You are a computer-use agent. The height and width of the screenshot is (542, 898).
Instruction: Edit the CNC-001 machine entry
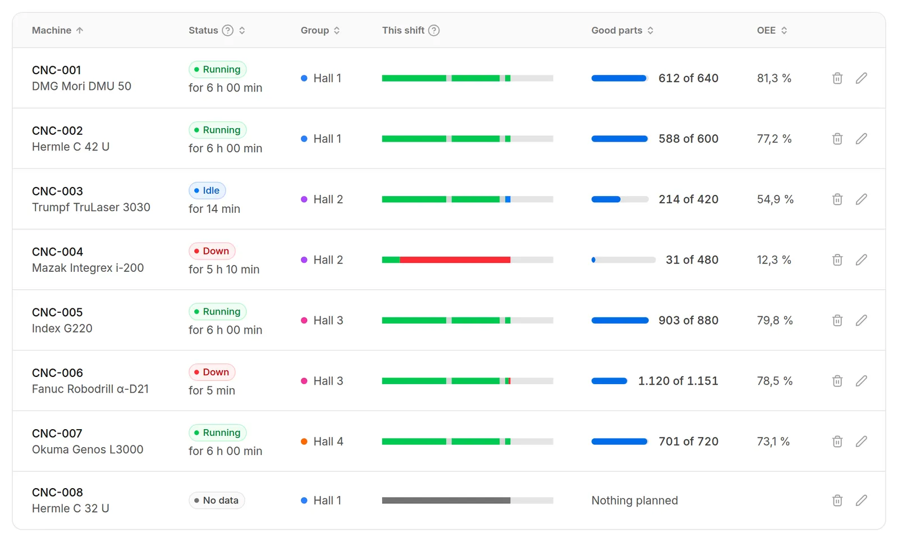(x=861, y=78)
